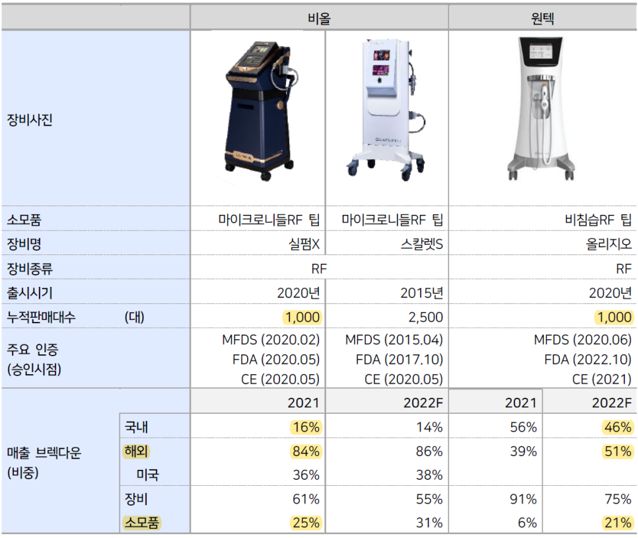Select the 86% overseas value
The height and width of the screenshot is (538, 638).
pos(429,451)
